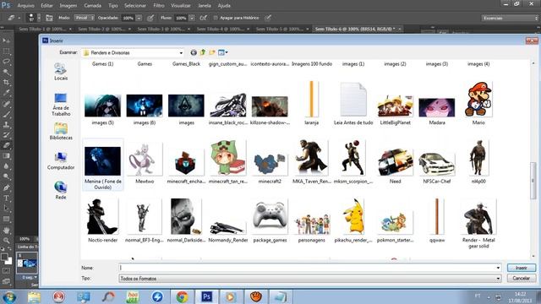This screenshot has height=304, width=541.
Task: Open the Janela menu
Action: (205, 6)
